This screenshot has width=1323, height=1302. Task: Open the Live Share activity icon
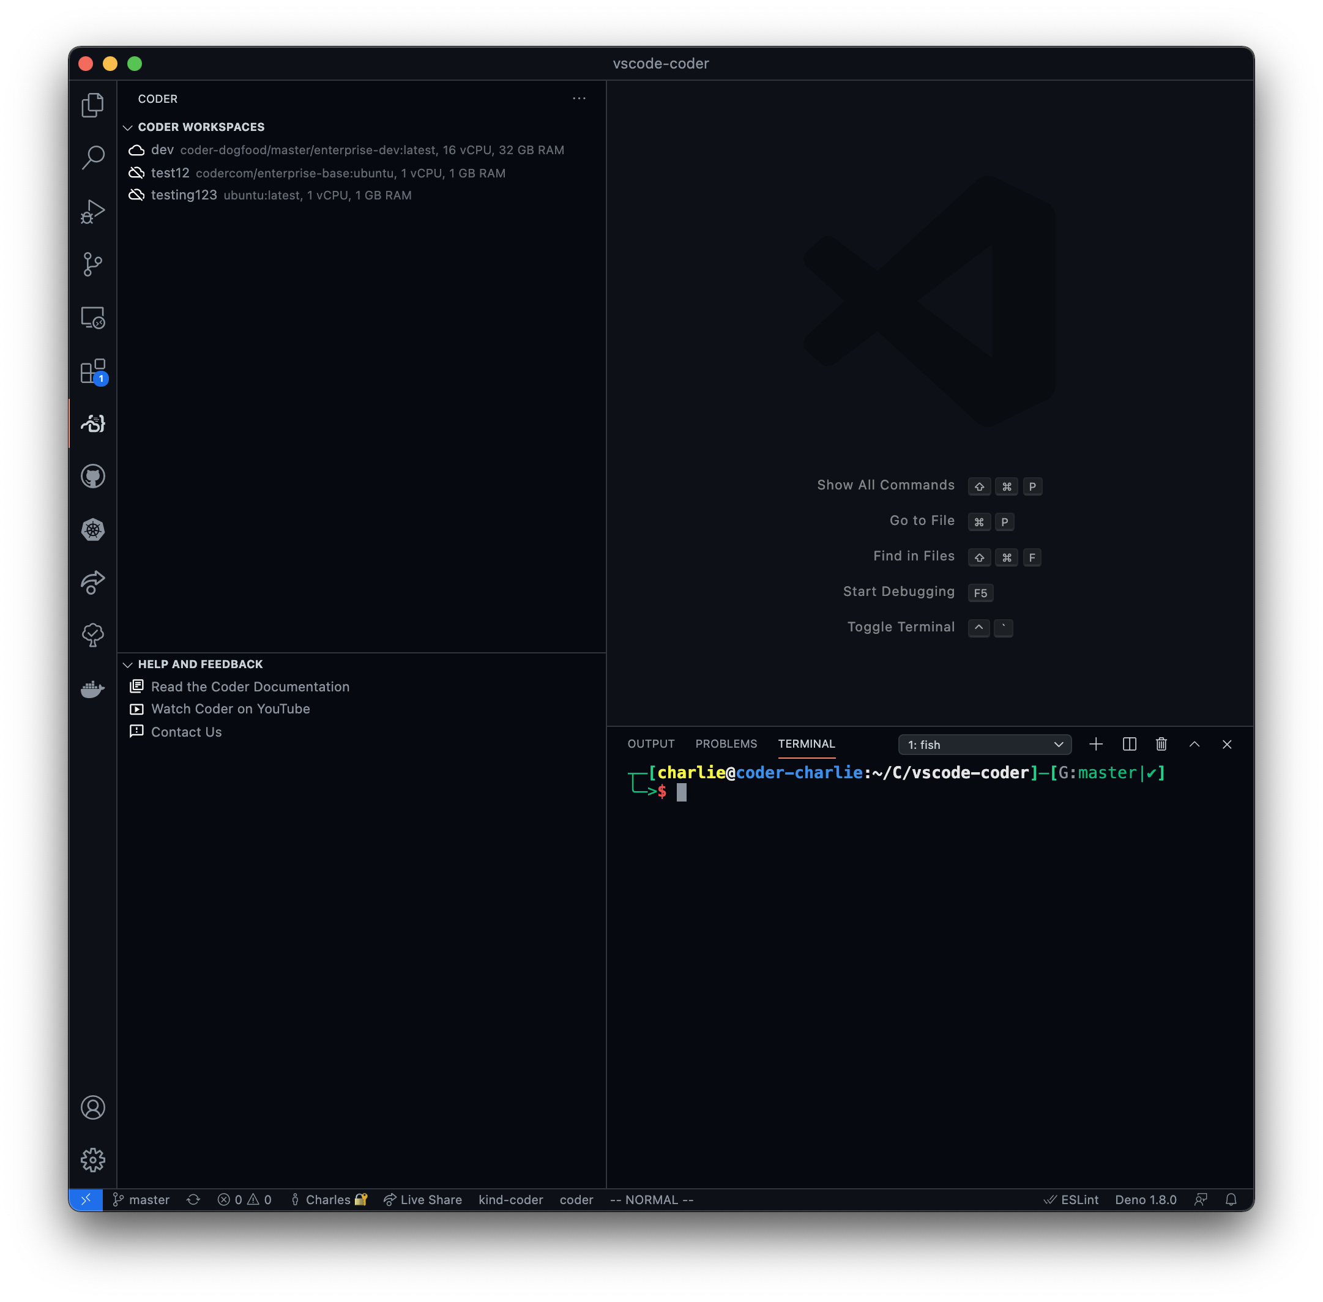tap(92, 582)
